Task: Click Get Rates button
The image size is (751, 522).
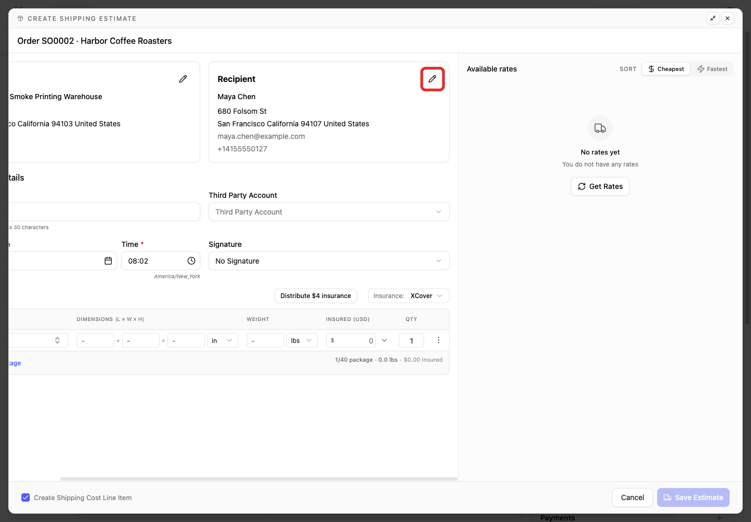Action: pyautogui.click(x=600, y=186)
